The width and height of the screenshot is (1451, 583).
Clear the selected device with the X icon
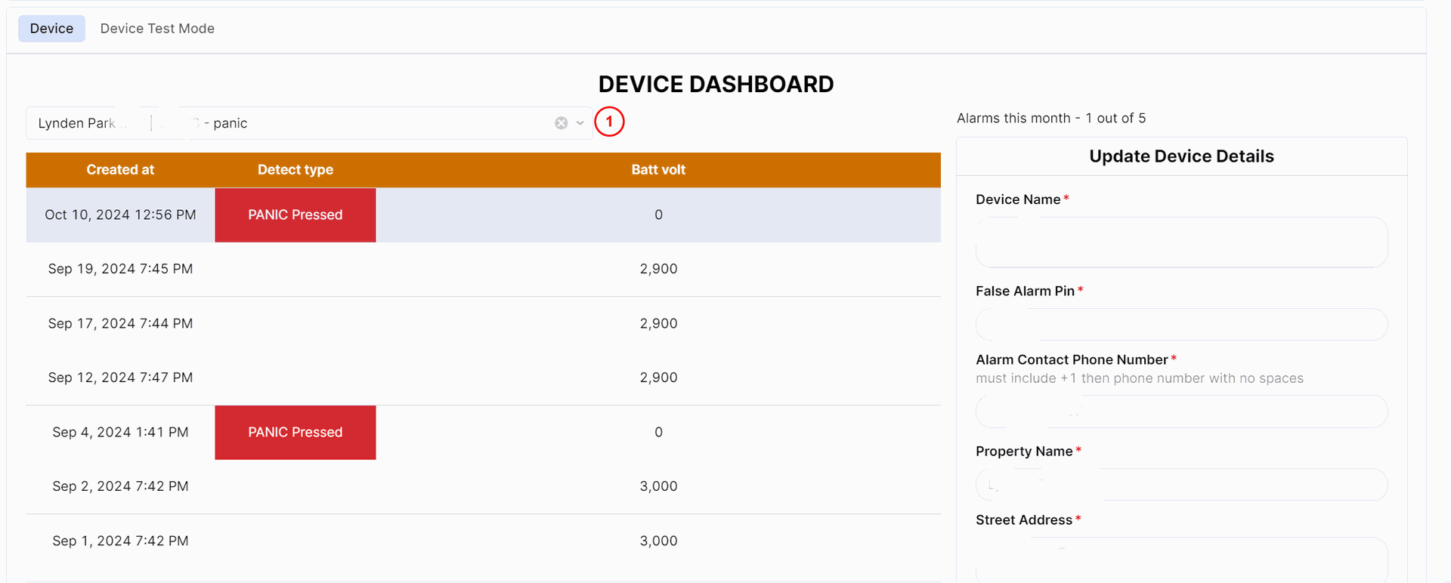561,123
